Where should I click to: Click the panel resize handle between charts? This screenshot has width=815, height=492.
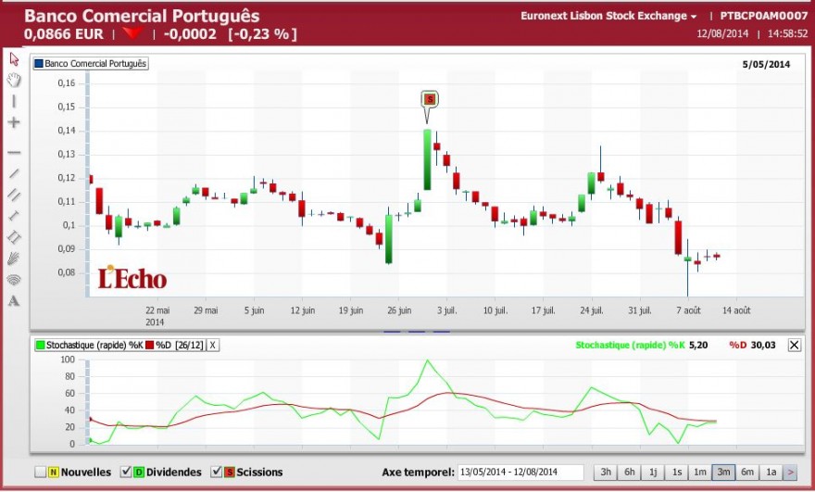pyautogui.click(x=417, y=332)
